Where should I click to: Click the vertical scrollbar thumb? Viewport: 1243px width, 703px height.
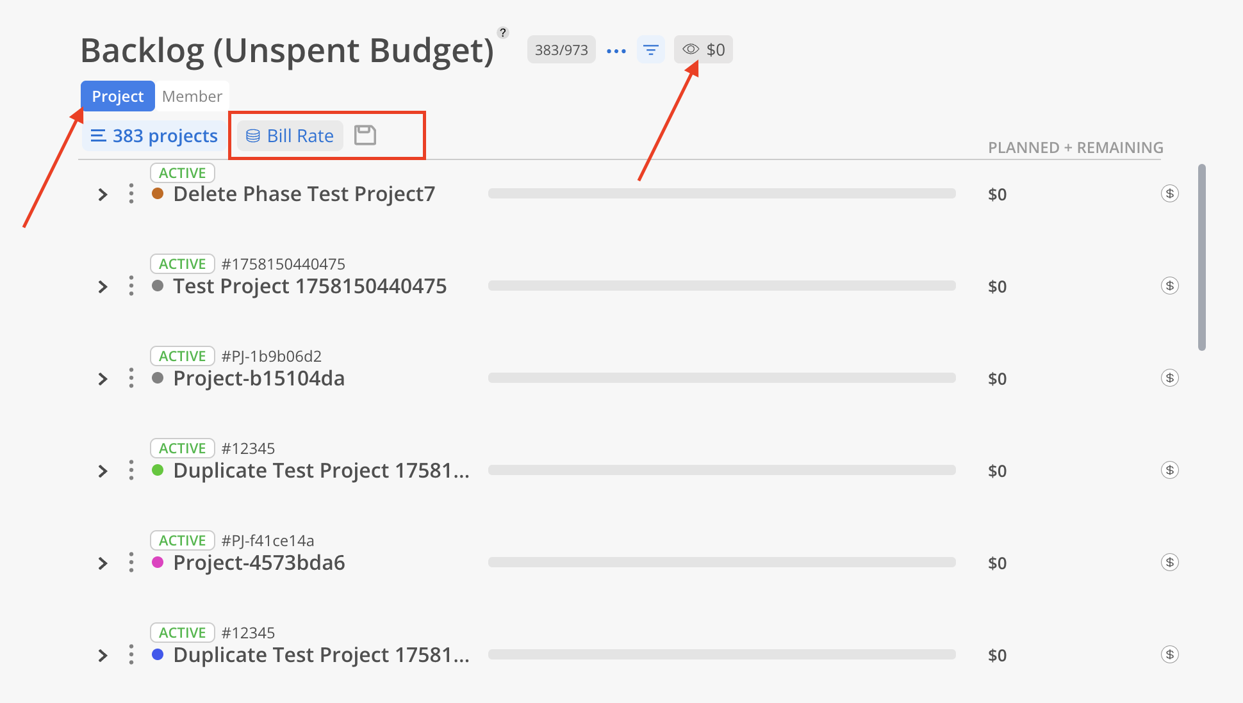click(x=1201, y=257)
